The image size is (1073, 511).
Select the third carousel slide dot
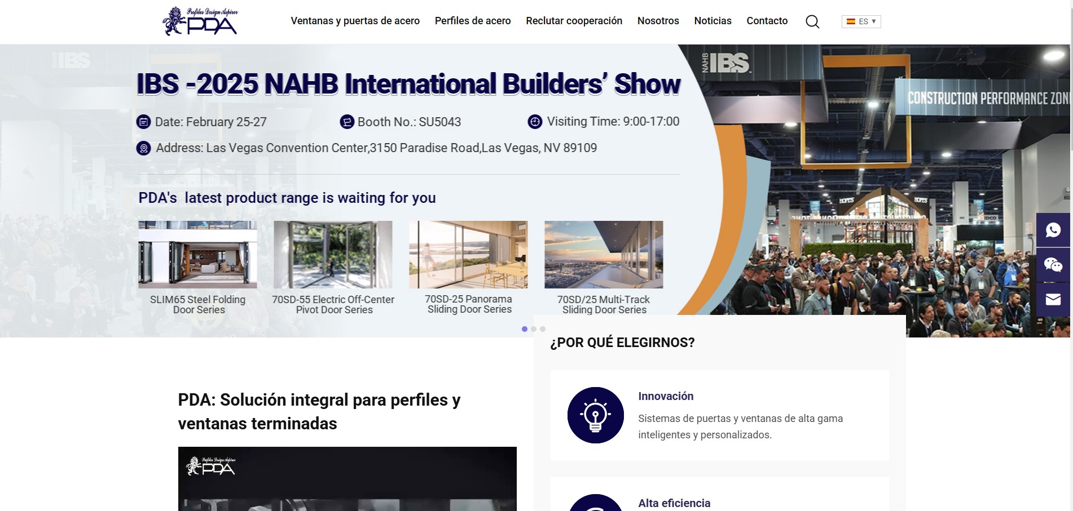[x=543, y=329]
